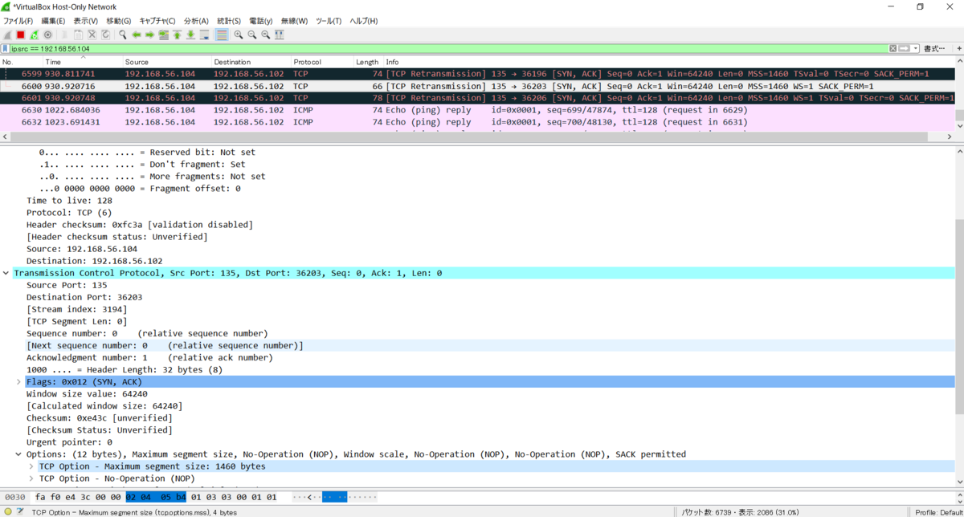Select Window size value: 64240 line
This screenshot has width=964, height=517.
click(x=87, y=394)
